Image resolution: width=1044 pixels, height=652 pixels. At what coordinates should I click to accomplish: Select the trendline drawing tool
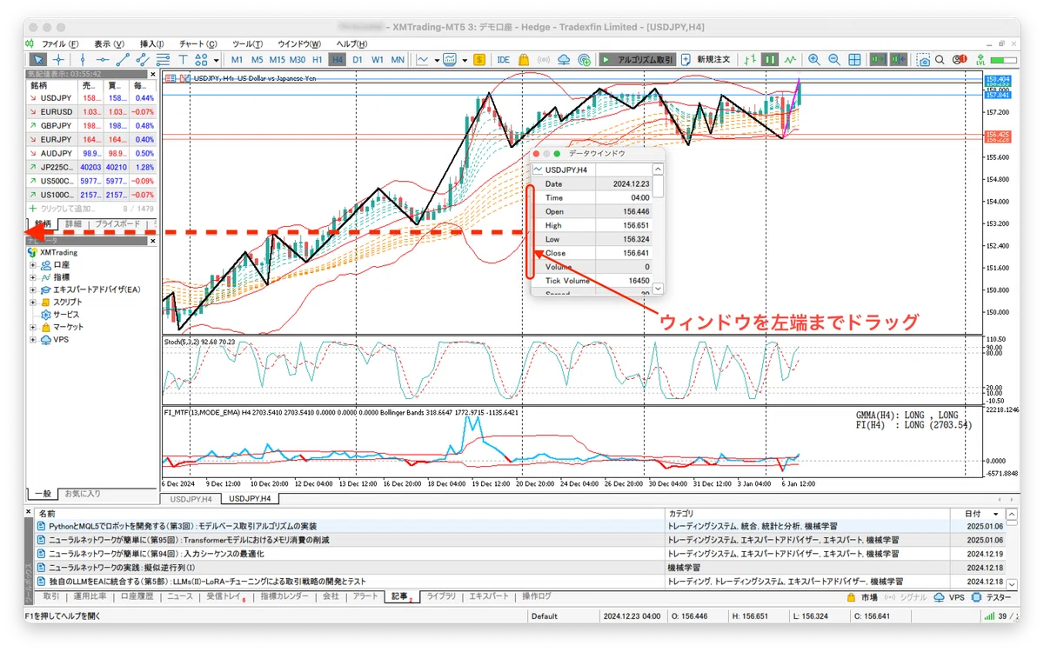pyautogui.click(x=124, y=59)
